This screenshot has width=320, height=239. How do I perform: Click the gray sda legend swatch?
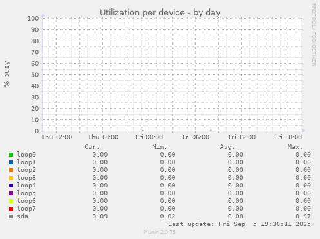11,216
